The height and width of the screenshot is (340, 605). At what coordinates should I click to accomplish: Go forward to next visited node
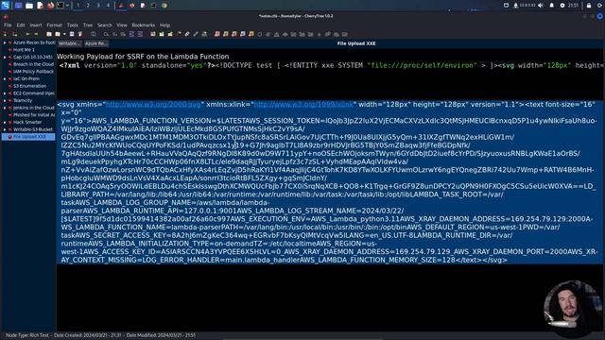(x=36, y=34)
